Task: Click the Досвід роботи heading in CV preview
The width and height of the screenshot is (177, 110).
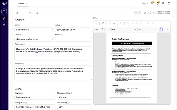Action: (117, 56)
